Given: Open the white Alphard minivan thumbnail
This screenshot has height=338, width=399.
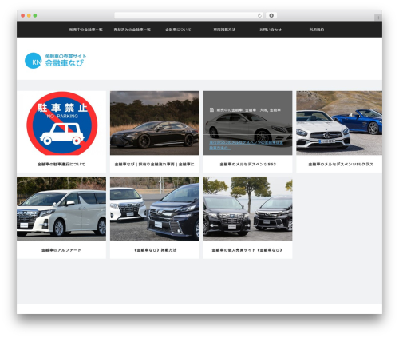Looking at the screenshot, I should click(x=61, y=209).
